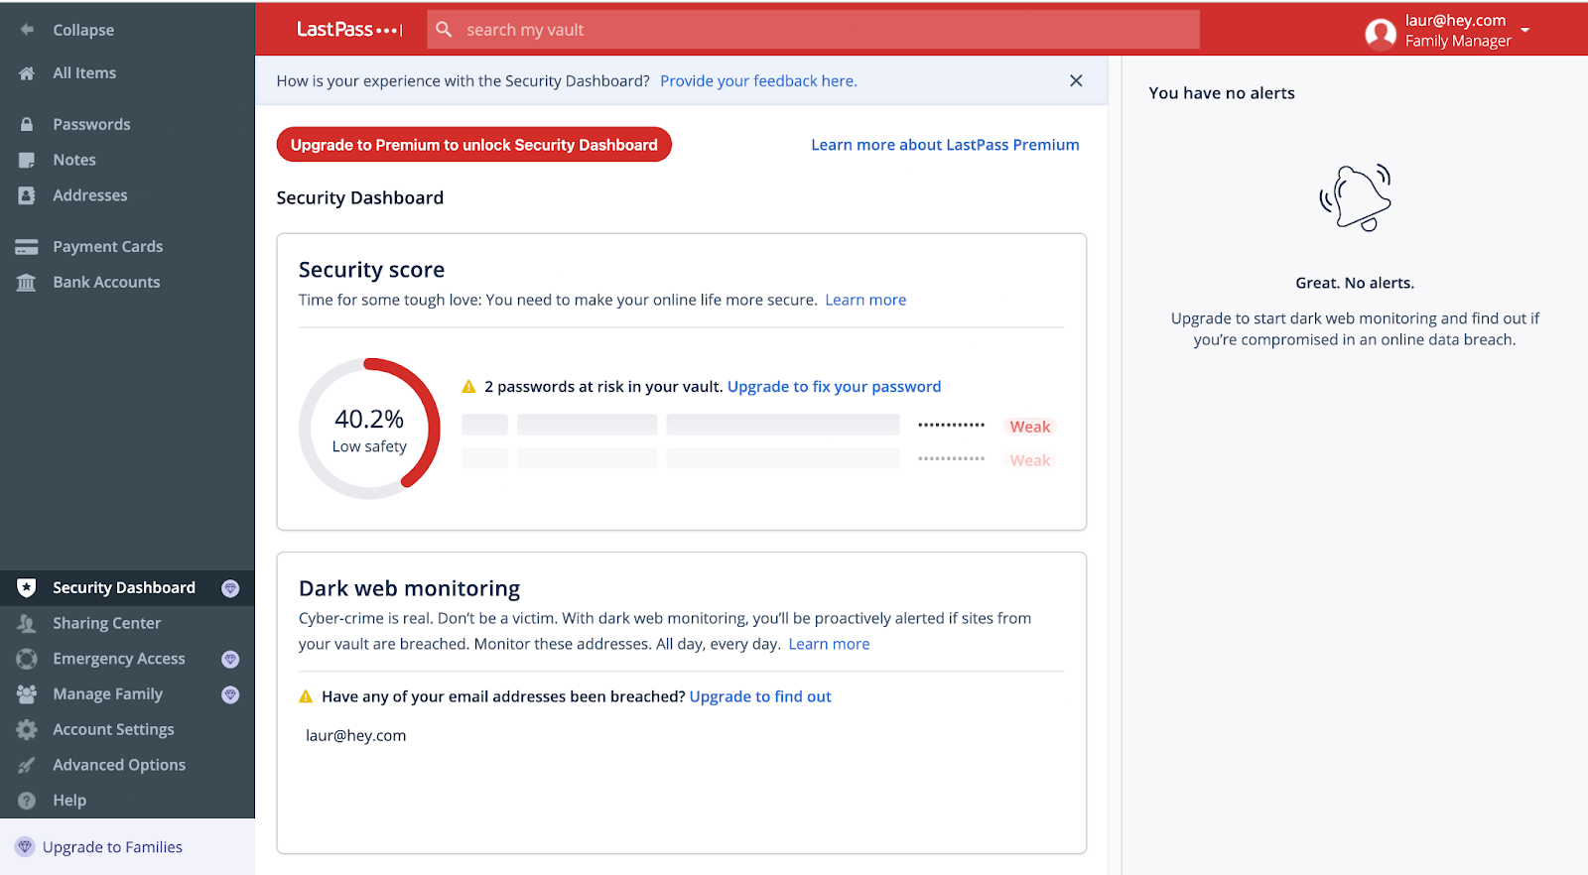Click the warning icon beside passwords at risk
The width and height of the screenshot is (1588, 875).
469,387
